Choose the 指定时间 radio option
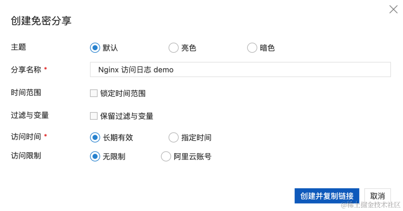This screenshot has width=403, height=211. [174, 138]
